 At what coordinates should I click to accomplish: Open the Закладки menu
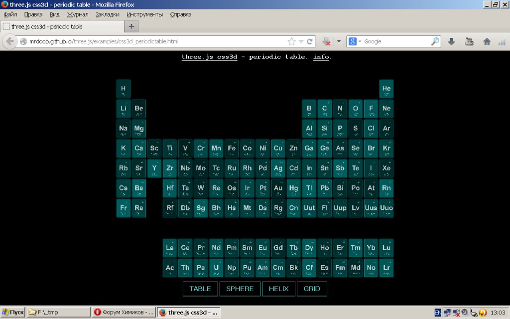108,14
